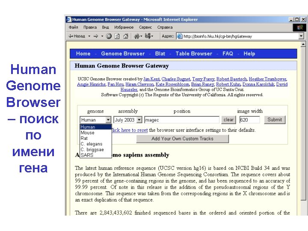The width and height of the screenshot is (308, 231).
Task: Open Heather Trumbower author link
Action: [x=267, y=79]
